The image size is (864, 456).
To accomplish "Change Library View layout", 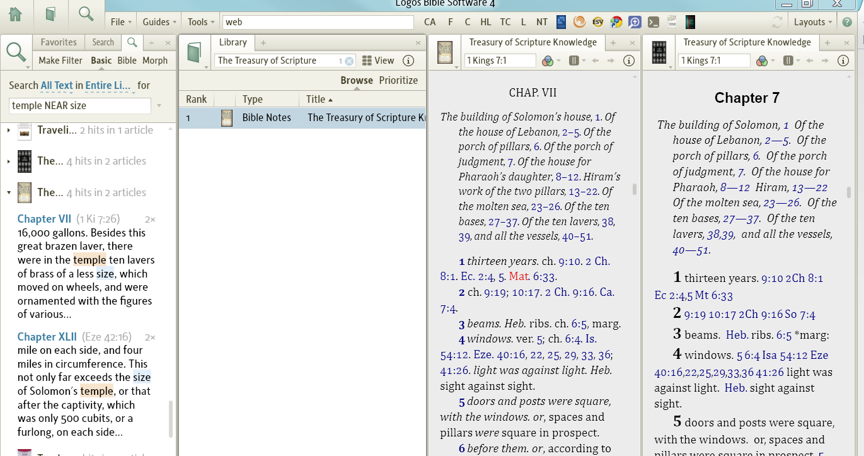I will coord(378,61).
